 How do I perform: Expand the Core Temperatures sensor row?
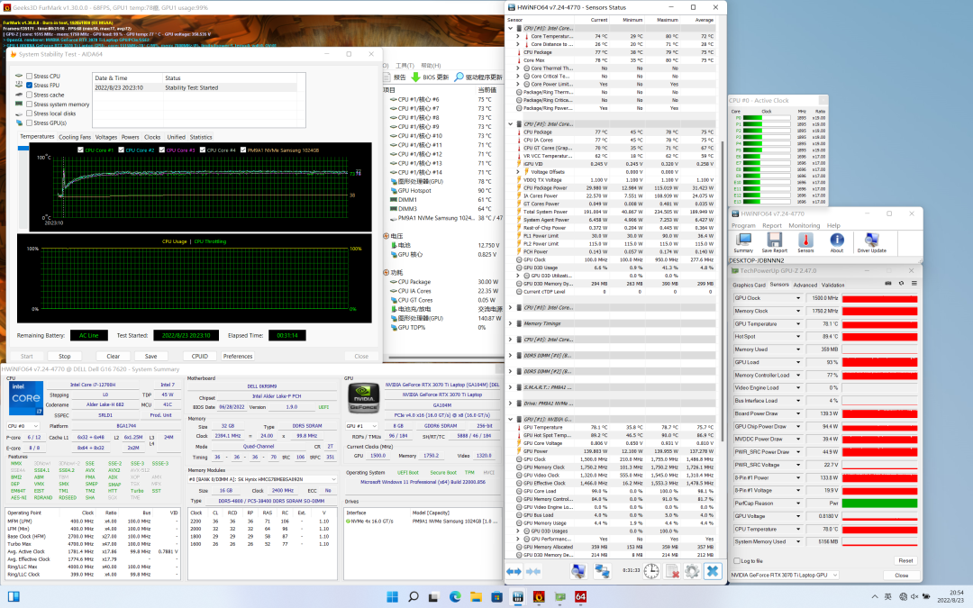tap(518, 36)
